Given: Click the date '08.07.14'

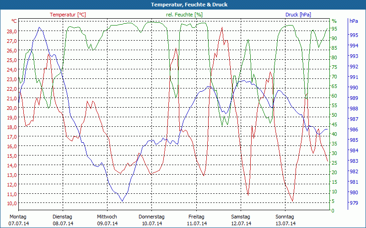Looking at the screenshot, I should coord(63,223).
